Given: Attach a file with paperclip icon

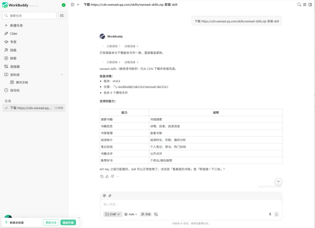Looking at the screenshot, I should pos(110,196).
